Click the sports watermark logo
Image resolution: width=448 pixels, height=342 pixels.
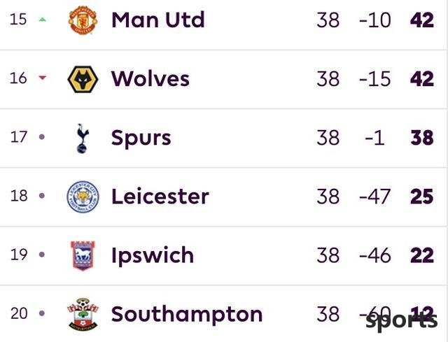pyautogui.click(x=401, y=321)
